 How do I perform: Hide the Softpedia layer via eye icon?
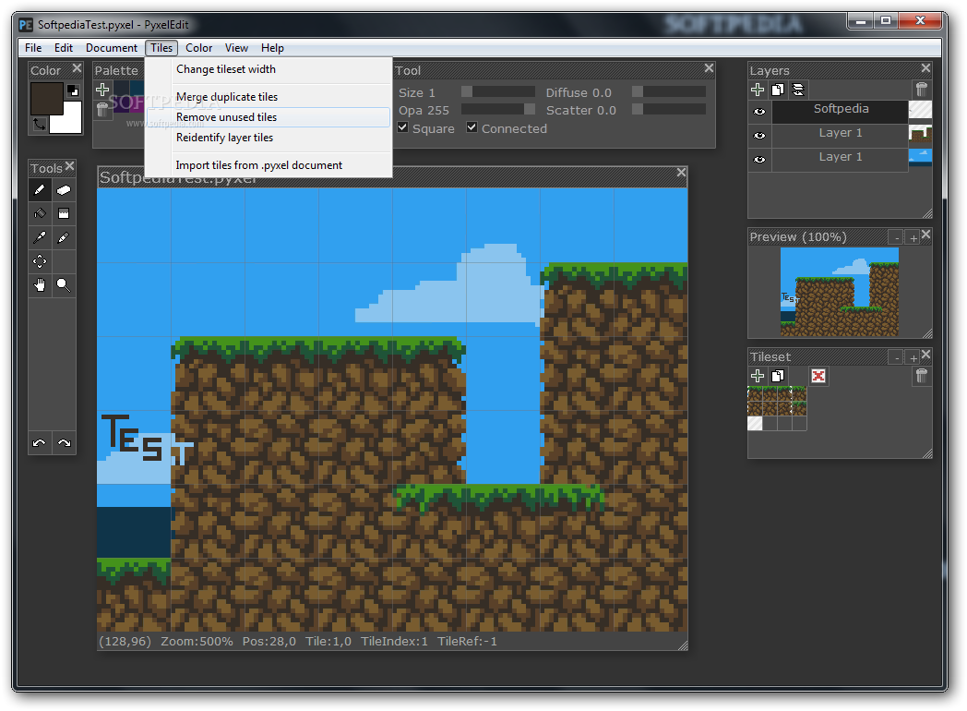(759, 112)
